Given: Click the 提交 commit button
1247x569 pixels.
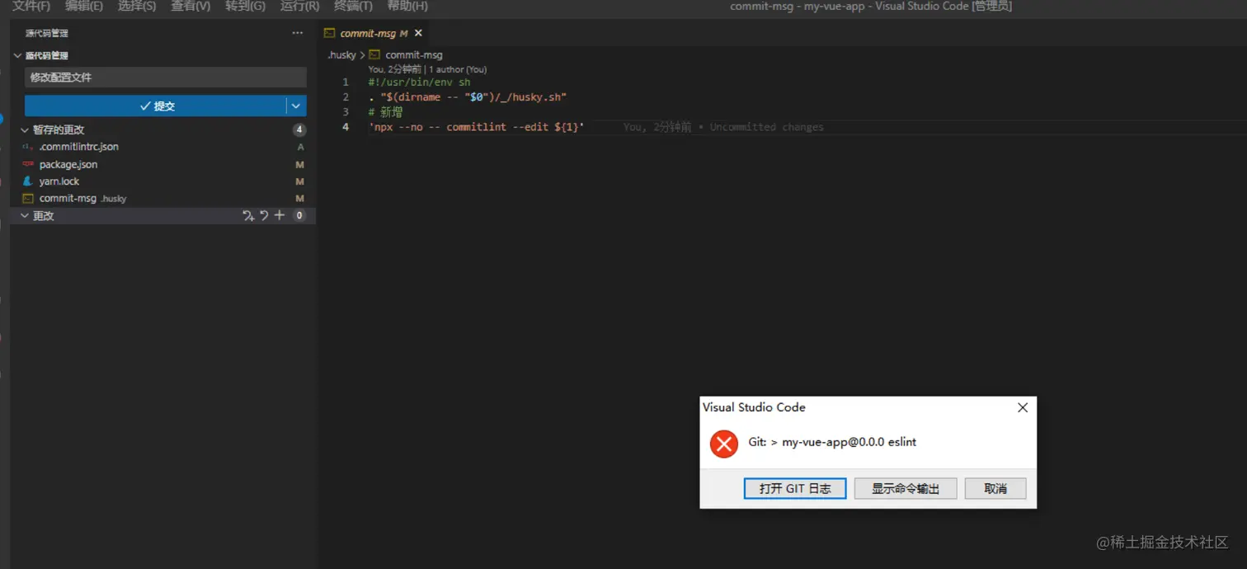Looking at the screenshot, I should (155, 106).
